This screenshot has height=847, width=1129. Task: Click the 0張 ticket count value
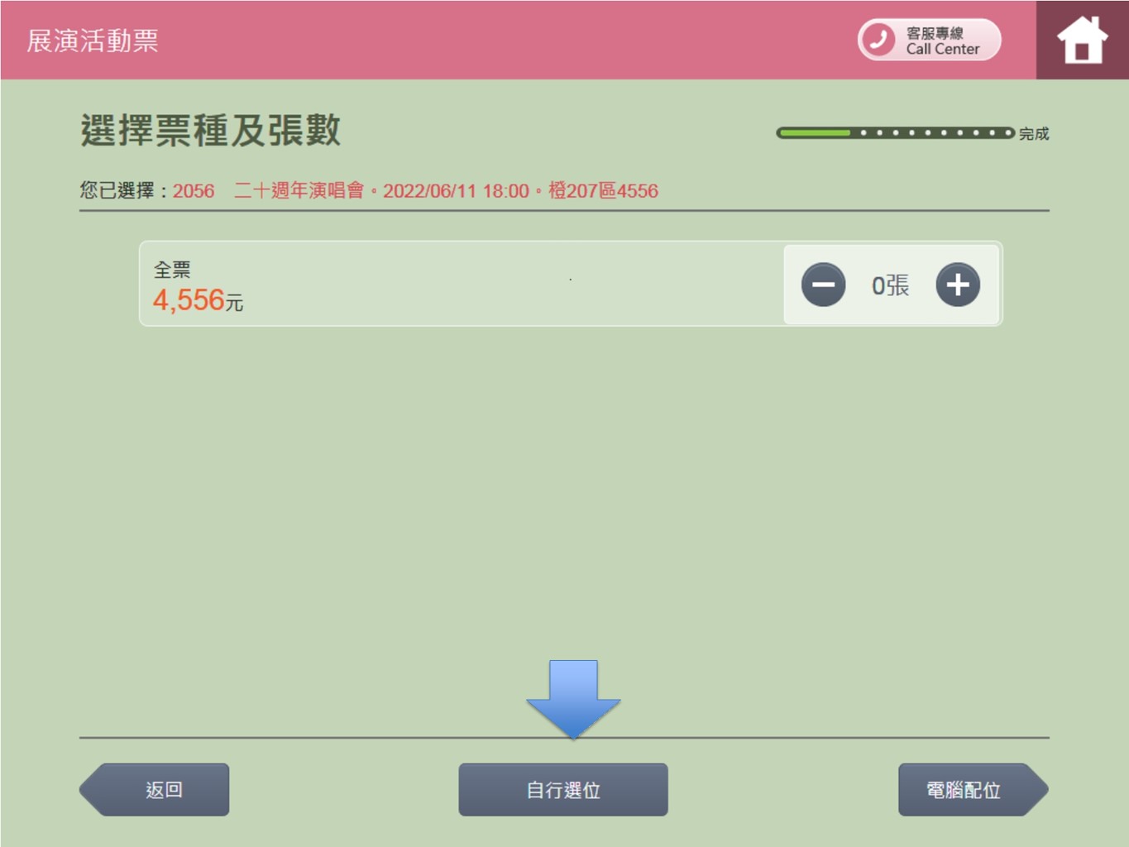point(891,285)
